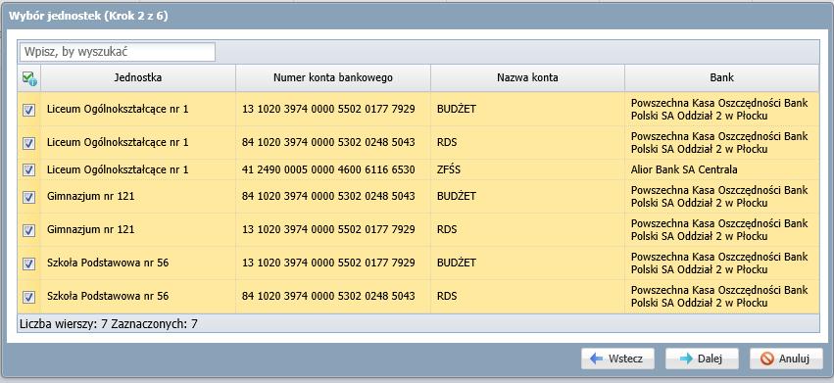Sort by the Nazwa konta column header
834x383 pixels.
pyautogui.click(x=527, y=77)
